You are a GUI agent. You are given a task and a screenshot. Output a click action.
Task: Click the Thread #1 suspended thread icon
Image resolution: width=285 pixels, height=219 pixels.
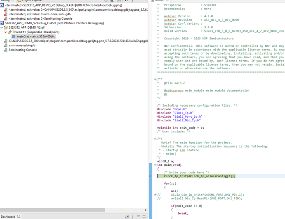(10, 32)
